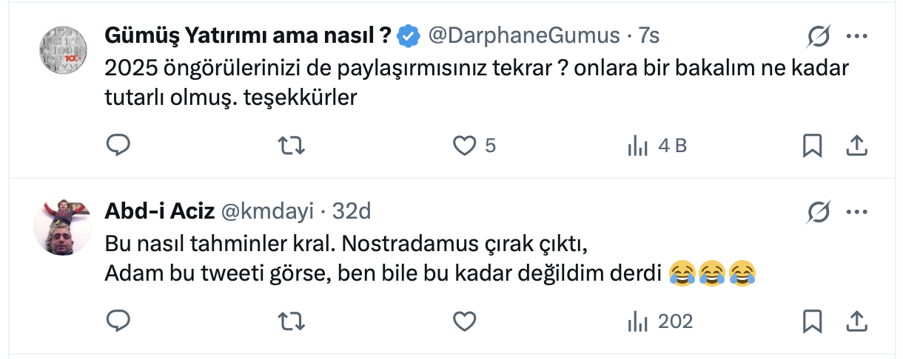Bookmark Abd-i Aciz's tweet
The image size is (903, 359).
pos(812,321)
